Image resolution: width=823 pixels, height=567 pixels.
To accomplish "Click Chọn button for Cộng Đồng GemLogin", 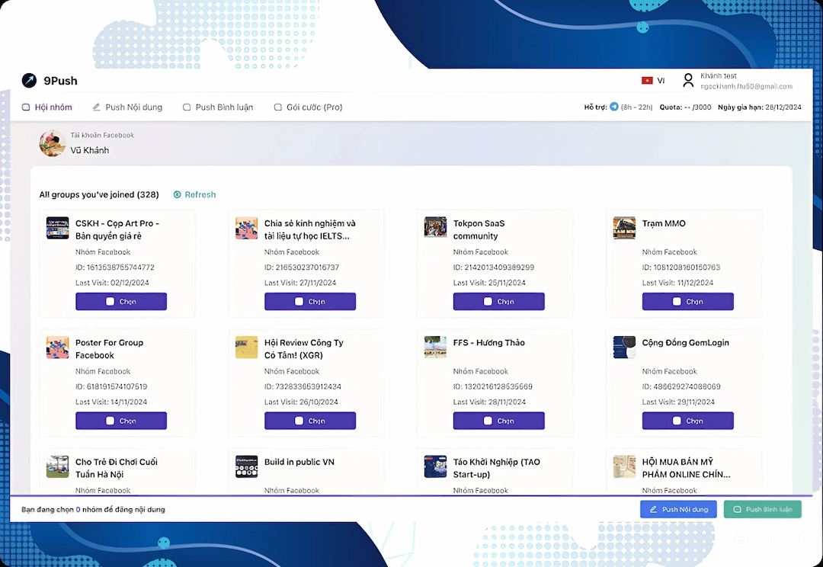I will click(688, 421).
